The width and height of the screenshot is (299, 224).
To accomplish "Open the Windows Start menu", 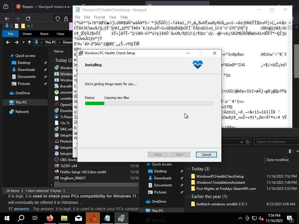I will [x=7, y=218].
